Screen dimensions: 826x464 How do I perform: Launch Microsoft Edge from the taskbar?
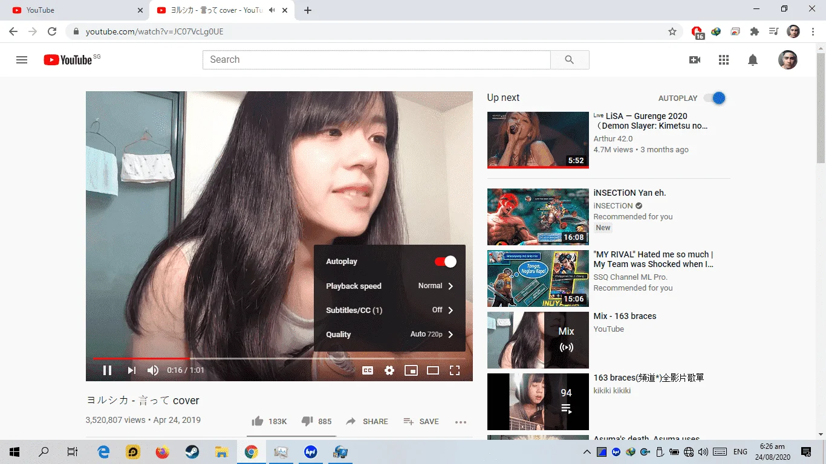point(104,452)
